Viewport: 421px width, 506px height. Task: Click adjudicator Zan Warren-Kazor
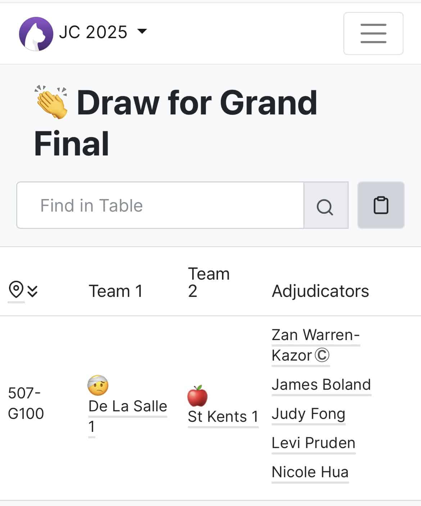pos(316,345)
